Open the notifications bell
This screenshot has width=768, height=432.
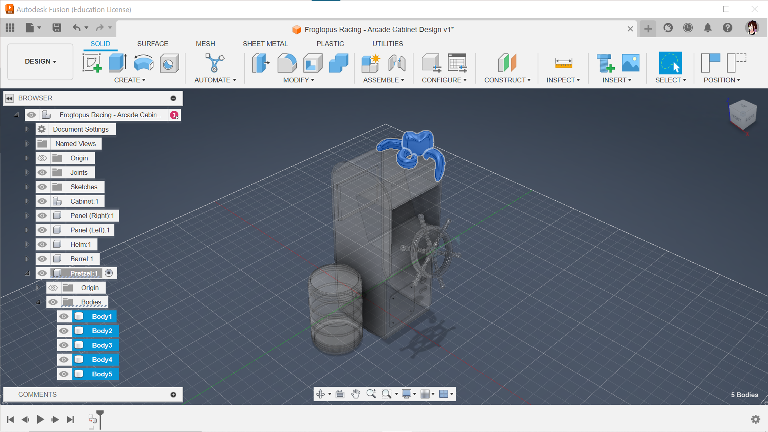[x=708, y=28]
